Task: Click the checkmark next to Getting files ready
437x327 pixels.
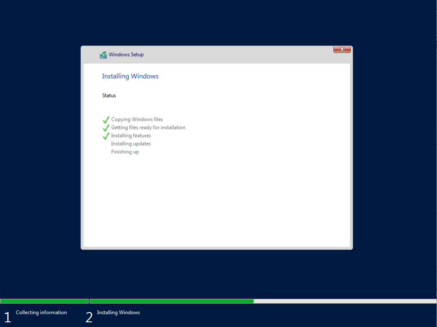Action: (106, 128)
